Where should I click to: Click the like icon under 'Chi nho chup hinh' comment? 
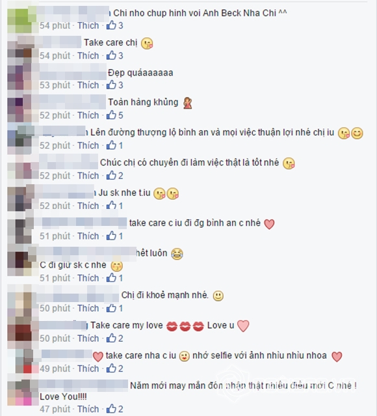coord(111,25)
